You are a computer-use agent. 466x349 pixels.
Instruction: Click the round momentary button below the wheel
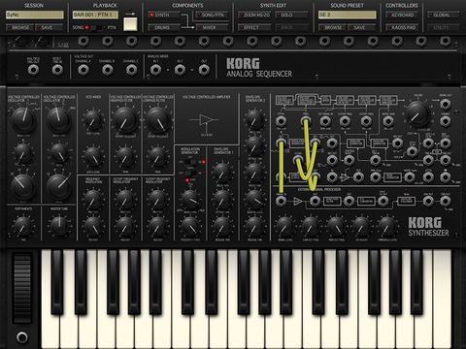(22, 337)
